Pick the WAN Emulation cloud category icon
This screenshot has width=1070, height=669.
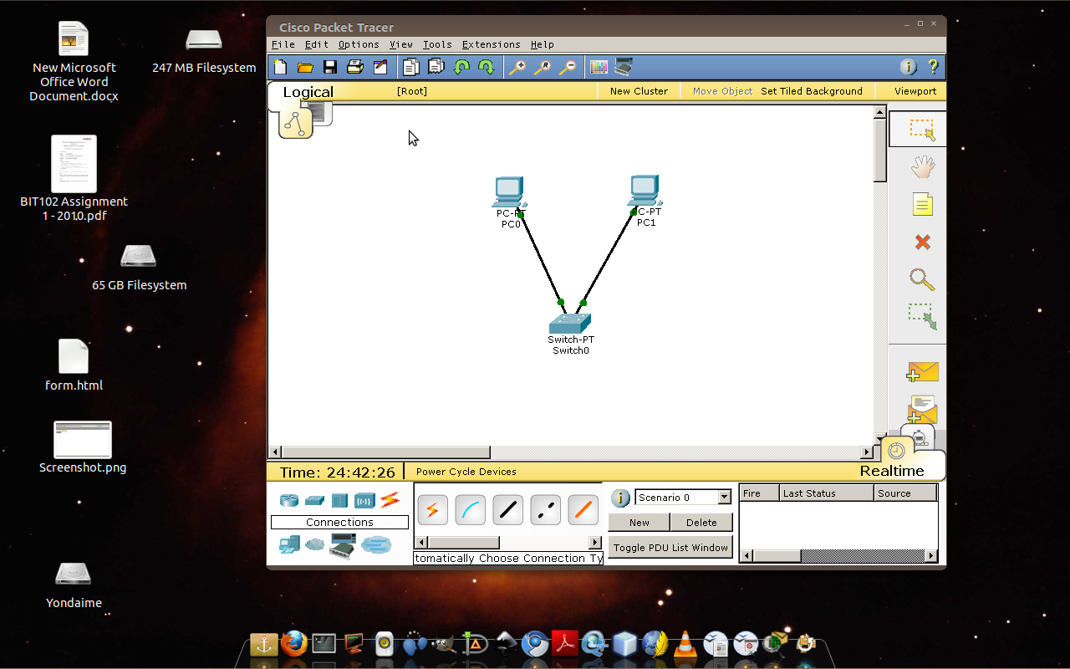coord(314,545)
